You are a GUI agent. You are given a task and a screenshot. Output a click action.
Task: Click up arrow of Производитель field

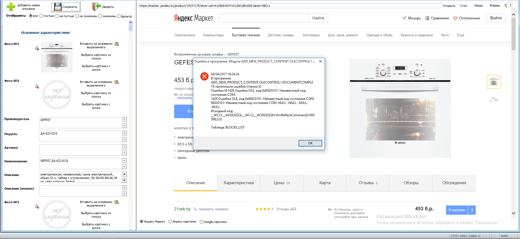coord(124,119)
